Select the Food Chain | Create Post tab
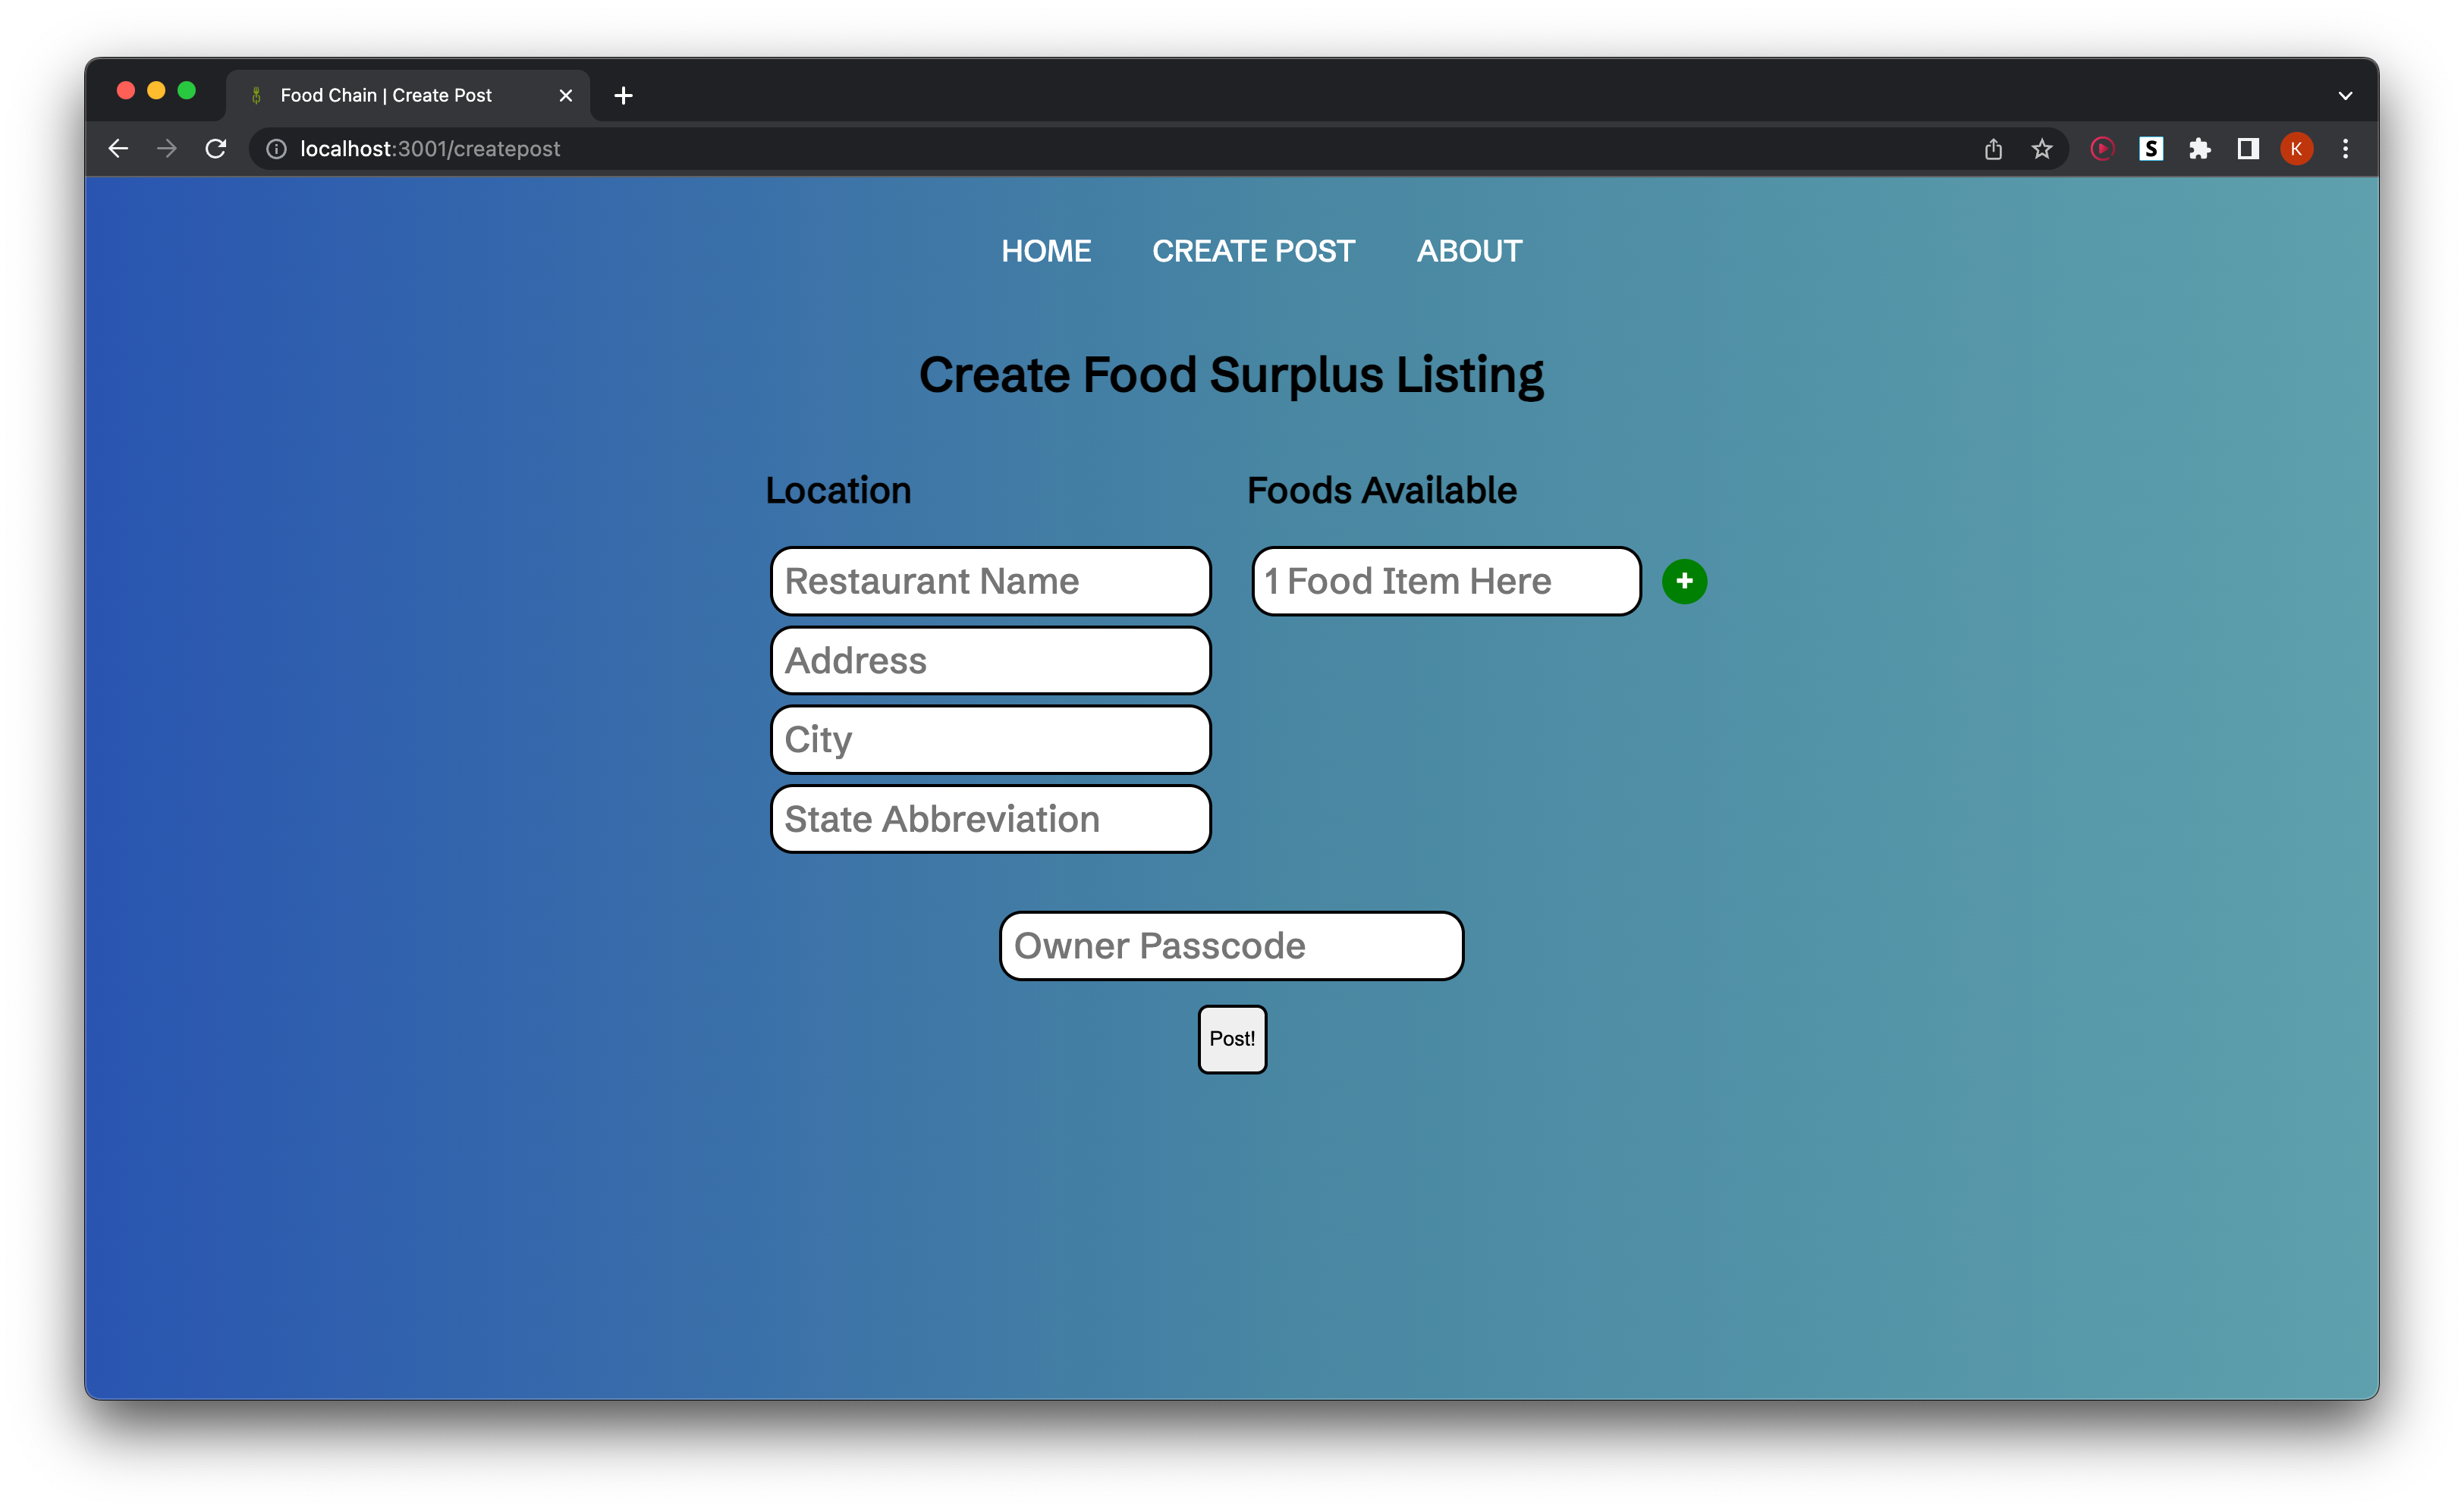This screenshot has width=2464, height=1512. click(x=386, y=96)
